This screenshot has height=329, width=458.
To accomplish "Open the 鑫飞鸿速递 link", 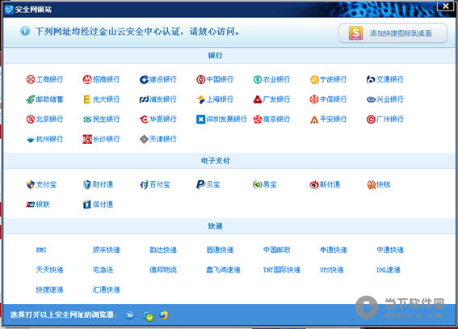I will click(x=223, y=270).
